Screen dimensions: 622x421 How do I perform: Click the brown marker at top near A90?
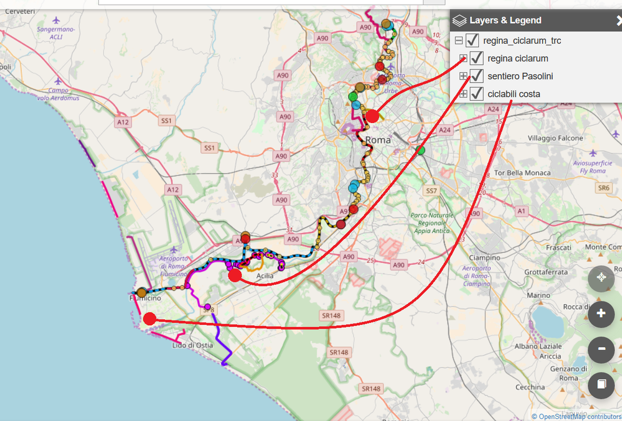coord(386,24)
